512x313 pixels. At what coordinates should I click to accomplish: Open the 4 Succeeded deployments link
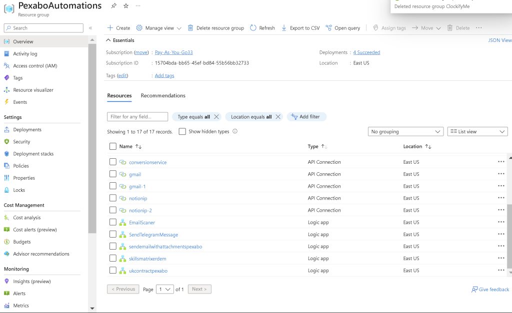(366, 52)
